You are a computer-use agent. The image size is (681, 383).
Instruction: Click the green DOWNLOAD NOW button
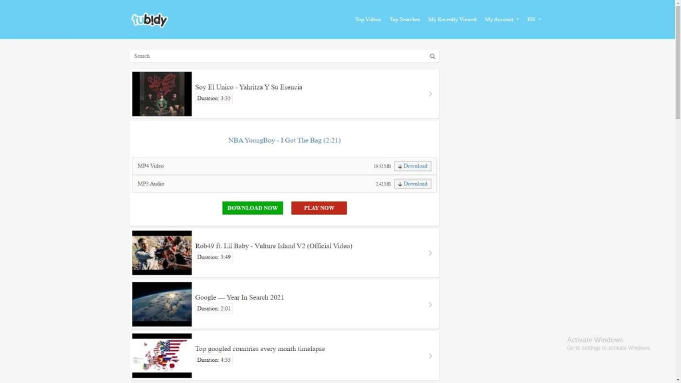pos(252,208)
